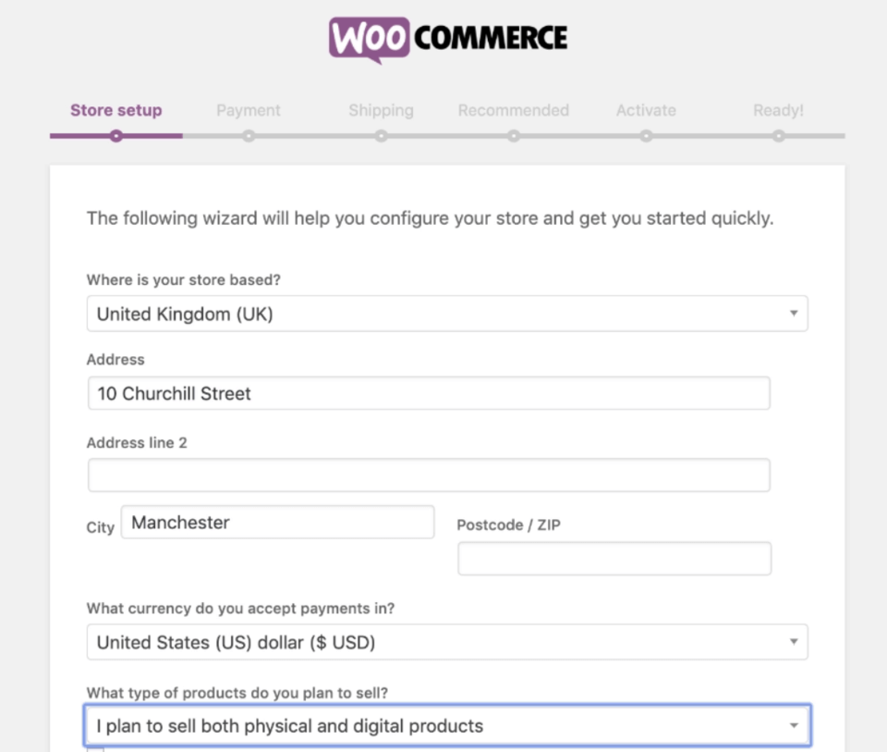Switch to the Payment step label
887x752 pixels.
[x=249, y=110]
